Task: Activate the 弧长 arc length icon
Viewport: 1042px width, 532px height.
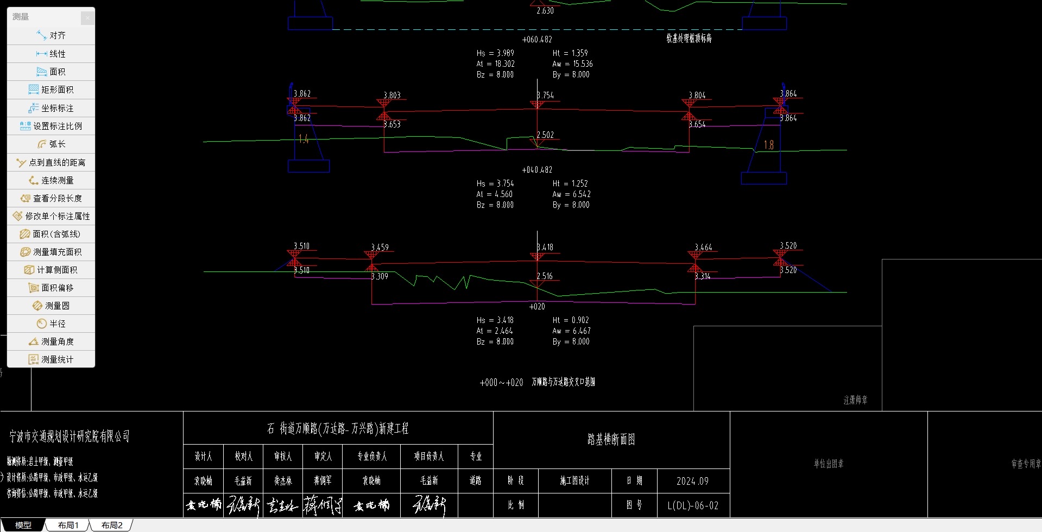Action: (x=41, y=144)
